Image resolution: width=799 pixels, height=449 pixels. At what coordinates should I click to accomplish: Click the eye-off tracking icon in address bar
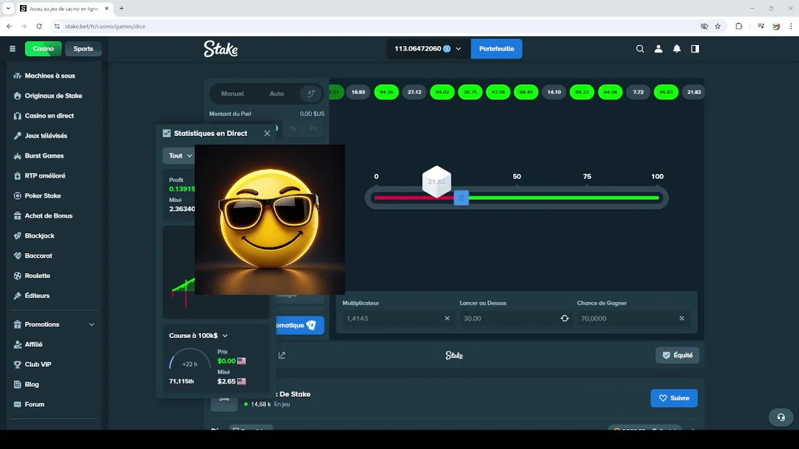704,26
